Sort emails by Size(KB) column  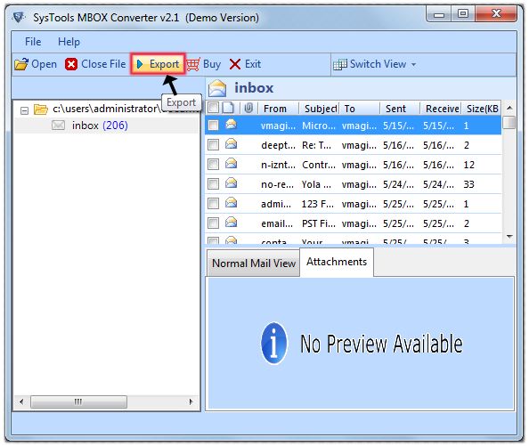coord(482,109)
